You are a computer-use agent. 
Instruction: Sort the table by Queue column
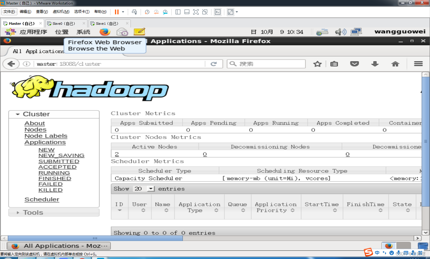238,207
